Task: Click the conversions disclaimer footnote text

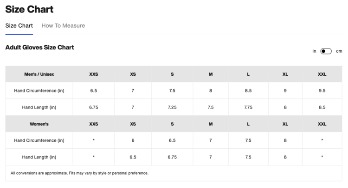Action: click(x=79, y=173)
